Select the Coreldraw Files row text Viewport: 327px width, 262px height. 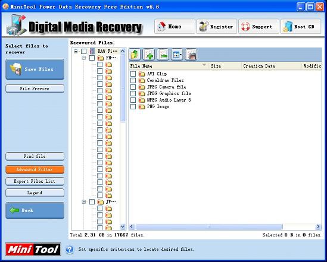(166, 80)
